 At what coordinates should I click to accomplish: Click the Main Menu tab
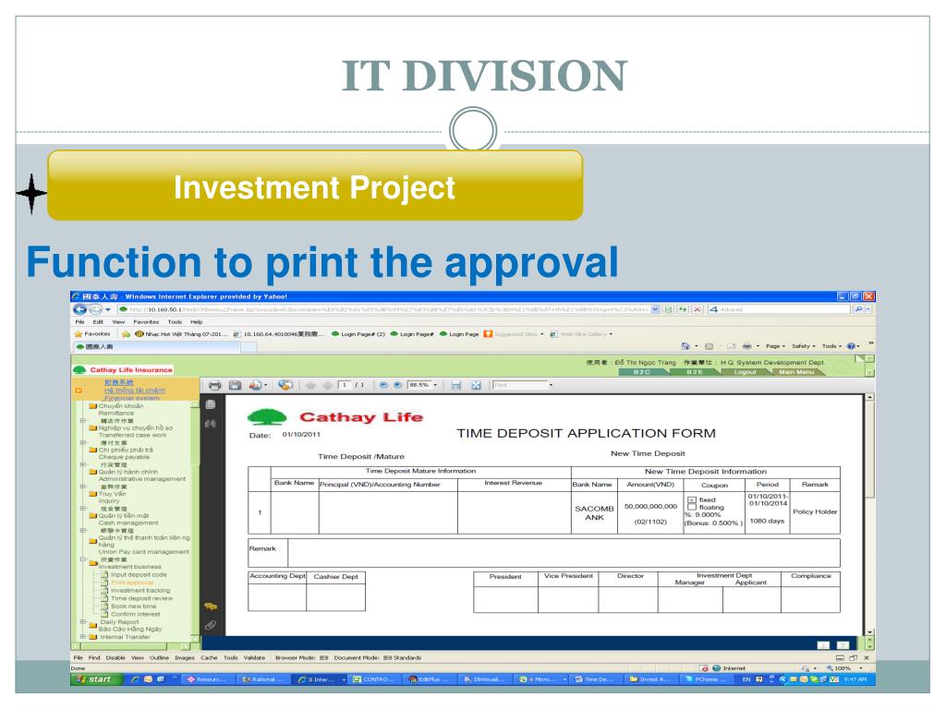pyautogui.click(x=796, y=372)
